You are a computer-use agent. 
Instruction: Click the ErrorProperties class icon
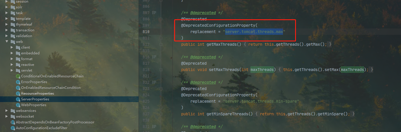tap(18, 82)
